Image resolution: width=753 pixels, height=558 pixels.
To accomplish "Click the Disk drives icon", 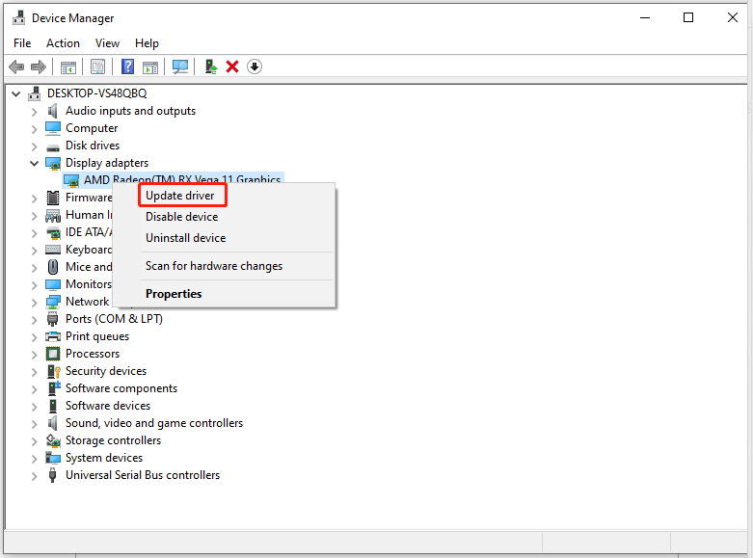I will tap(53, 146).
